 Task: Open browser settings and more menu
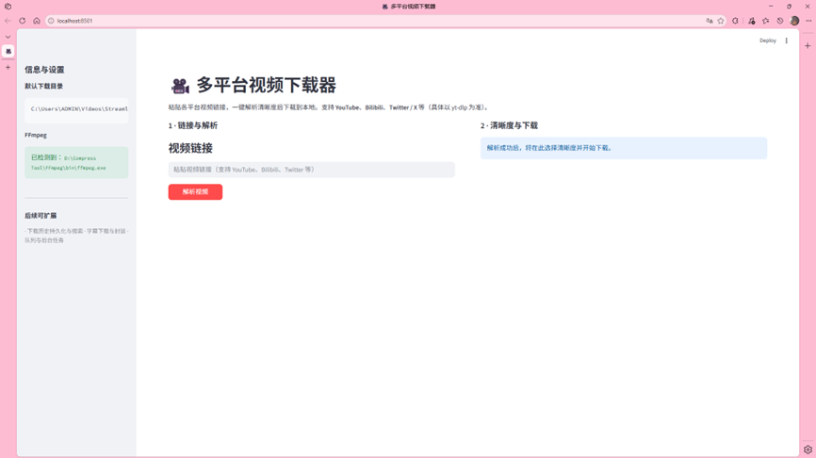(808, 21)
